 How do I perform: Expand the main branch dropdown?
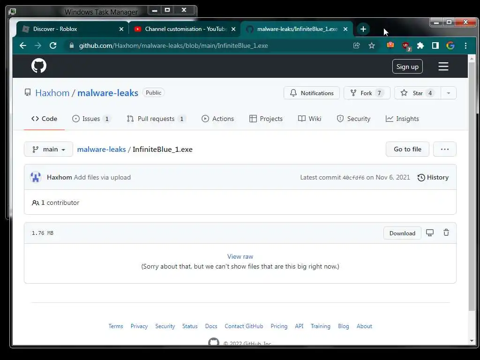(48, 149)
